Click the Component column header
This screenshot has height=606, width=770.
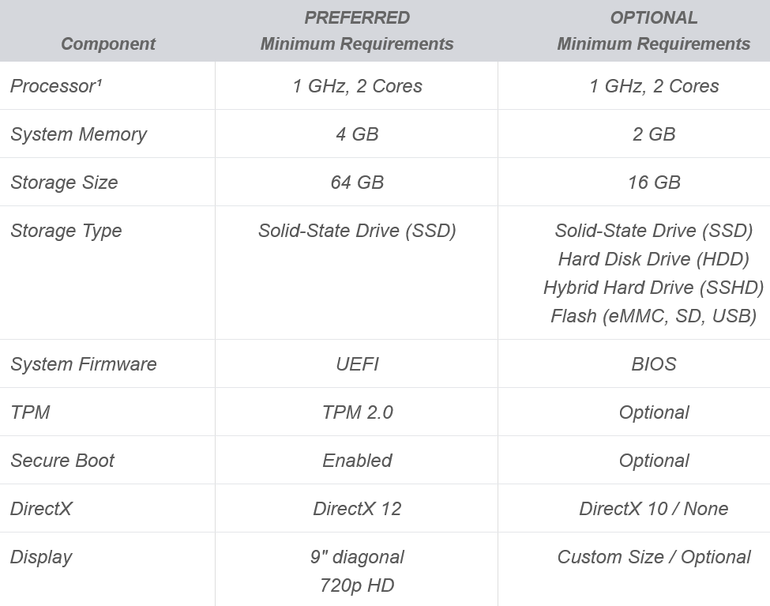pyautogui.click(x=108, y=43)
